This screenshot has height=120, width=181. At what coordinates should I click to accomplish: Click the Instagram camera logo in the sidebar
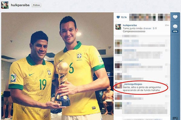coord(175,118)
